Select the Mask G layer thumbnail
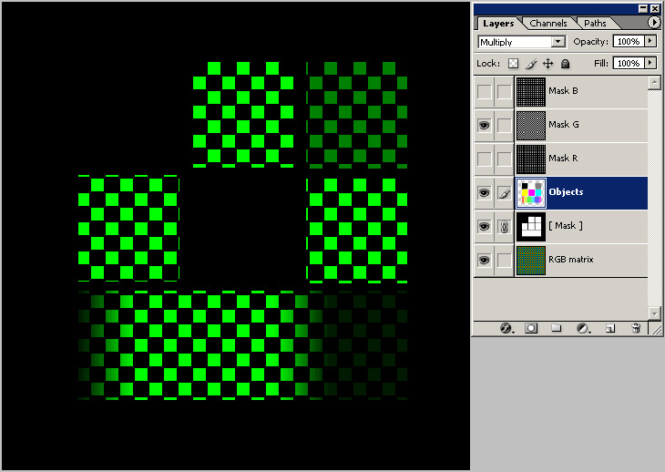This screenshot has width=665, height=472. tap(531, 125)
